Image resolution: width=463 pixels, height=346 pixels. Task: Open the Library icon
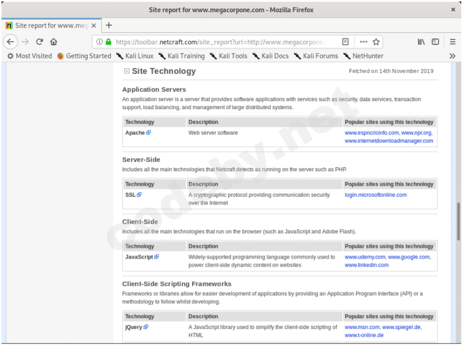point(421,42)
